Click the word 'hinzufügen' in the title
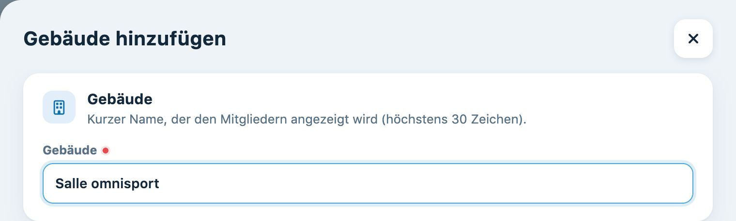This screenshot has height=221, width=736. 170,39
